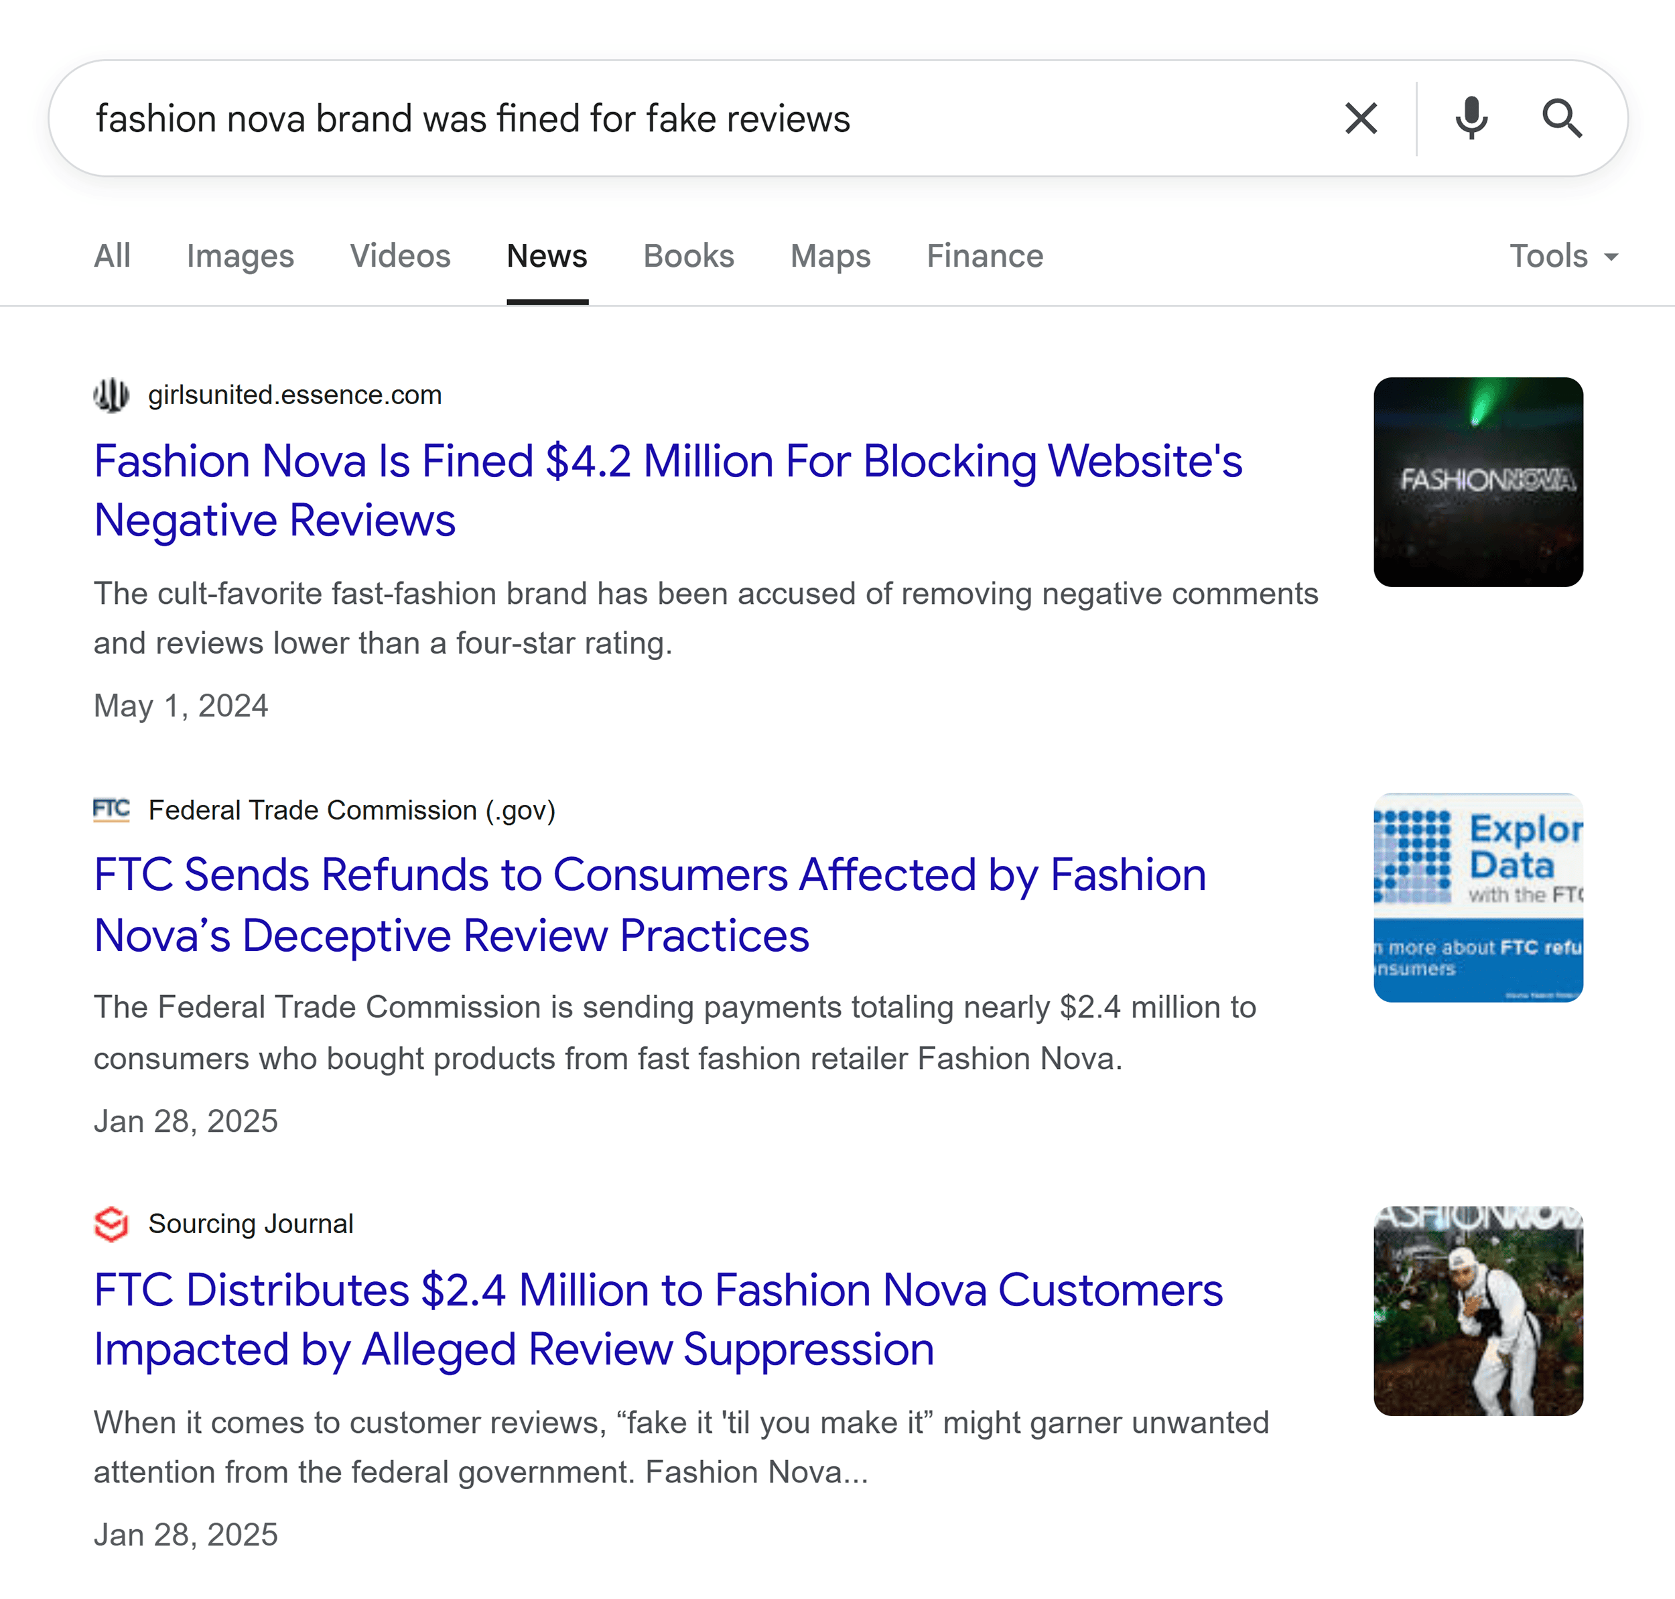Start voice search with the microphone icon
This screenshot has width=1675, height=1599.
[x=1471, y=119]
